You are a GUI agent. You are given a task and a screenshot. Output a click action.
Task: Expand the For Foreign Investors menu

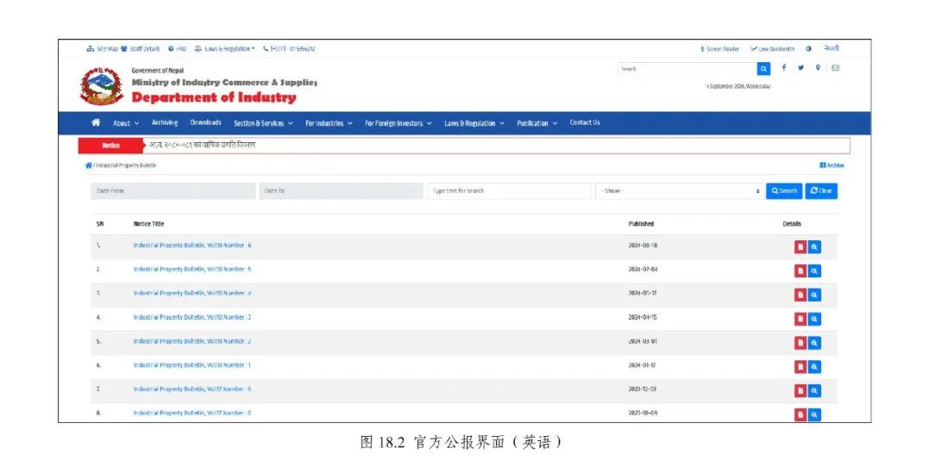point(398,123)
